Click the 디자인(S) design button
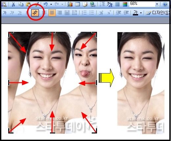171x141 pixels. [158, 13]
